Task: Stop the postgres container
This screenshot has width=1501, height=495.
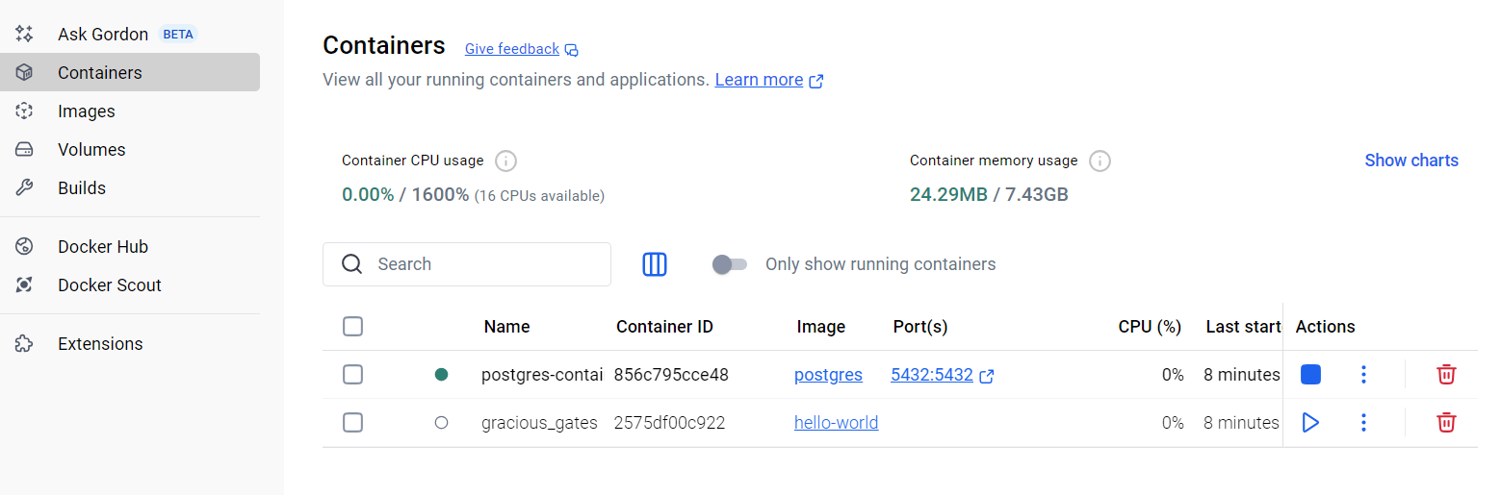Action: pyautogui.click(x=1310, y=375)
